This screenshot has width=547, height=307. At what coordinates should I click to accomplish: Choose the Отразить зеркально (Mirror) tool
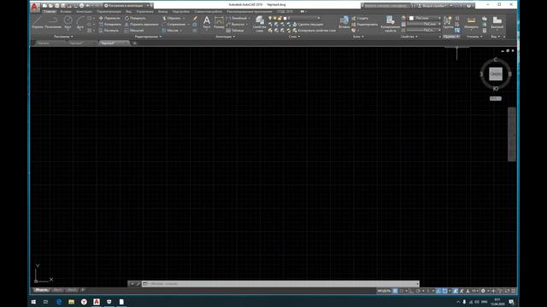coord(141,25)
